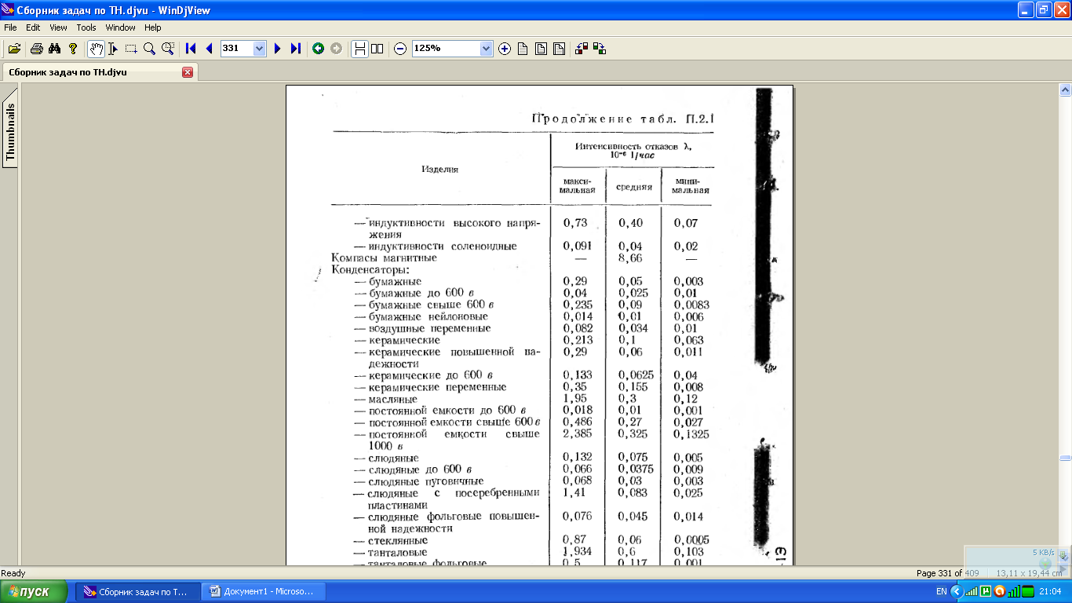Click the rotate left toolbar icon

coord(582,49)
